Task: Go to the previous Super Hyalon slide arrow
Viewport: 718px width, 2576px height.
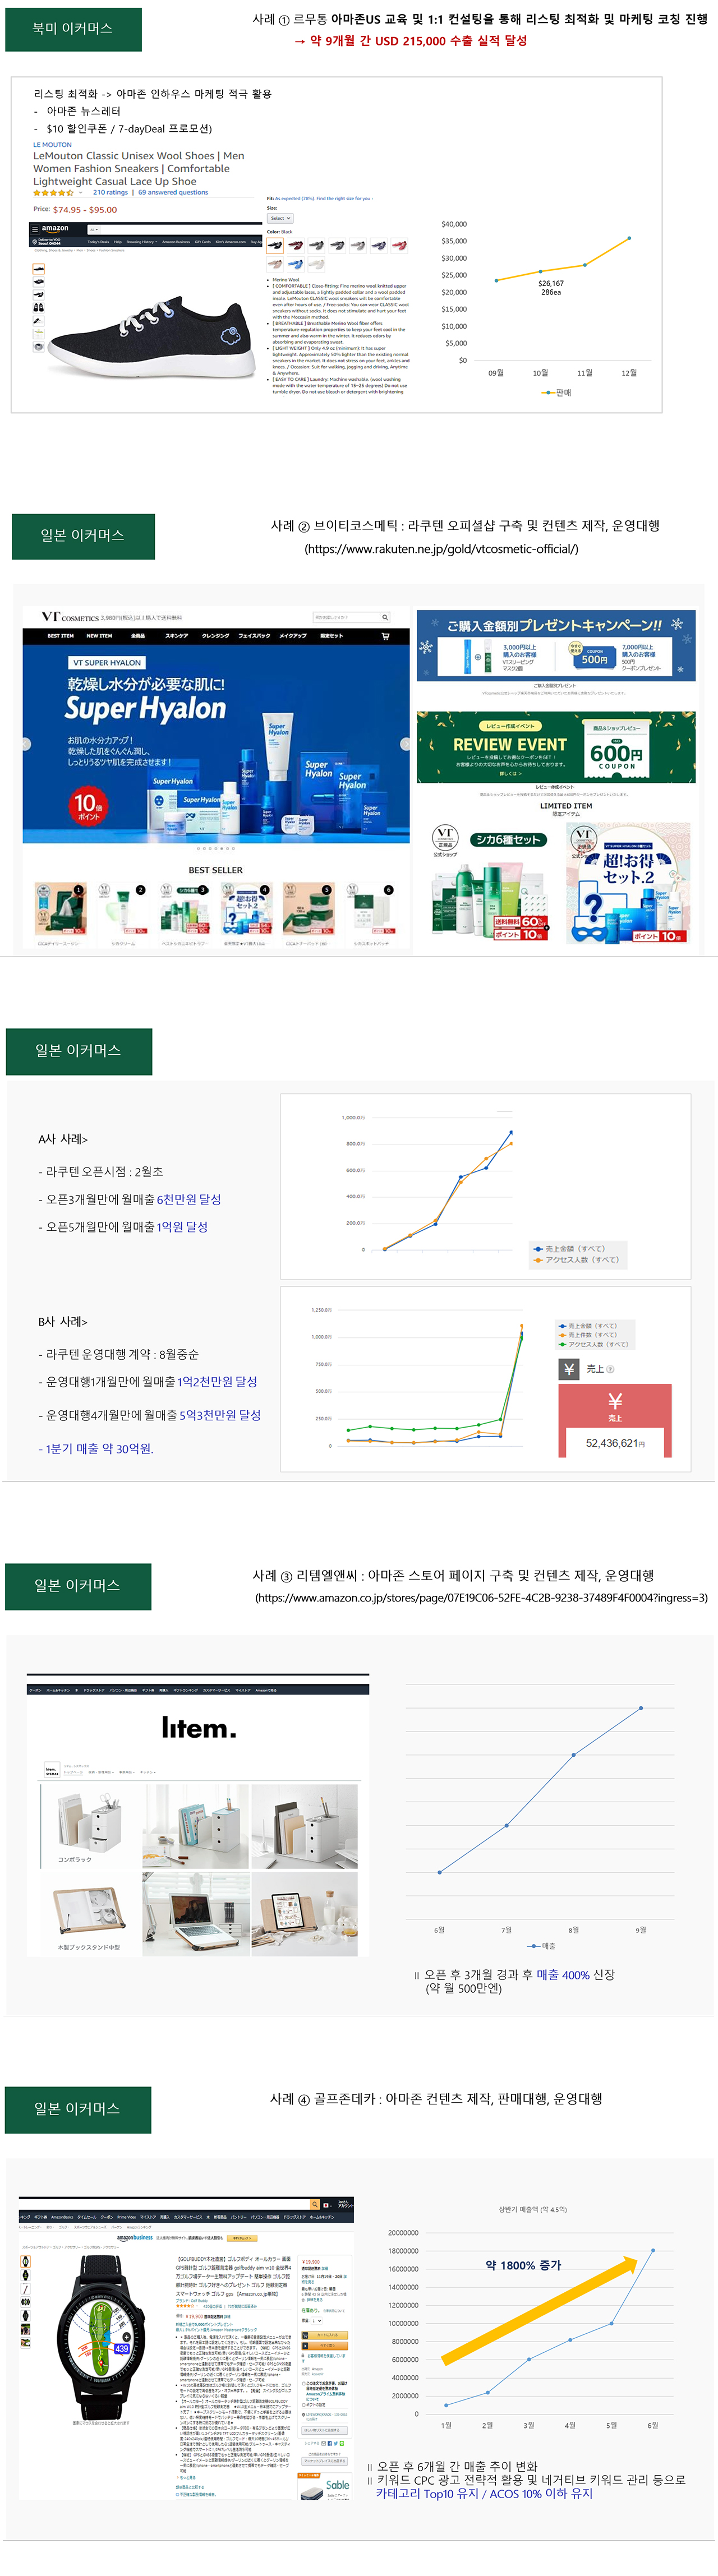Action: tap(27, 743)
